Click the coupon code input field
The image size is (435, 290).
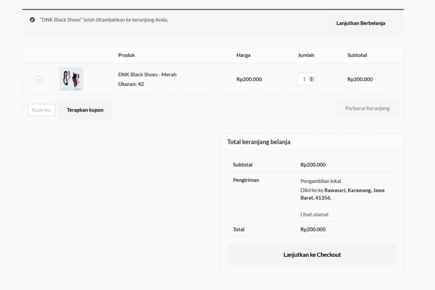click(x=41, y=110)
